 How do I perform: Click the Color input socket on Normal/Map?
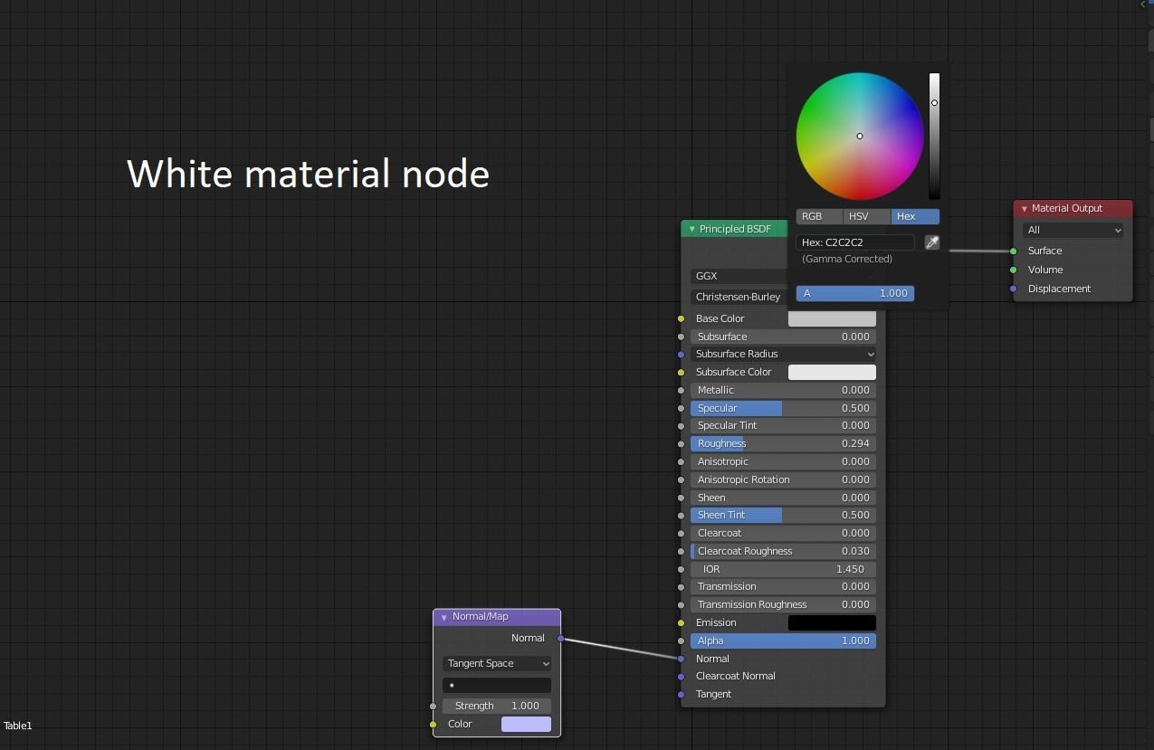pos(433,724)
